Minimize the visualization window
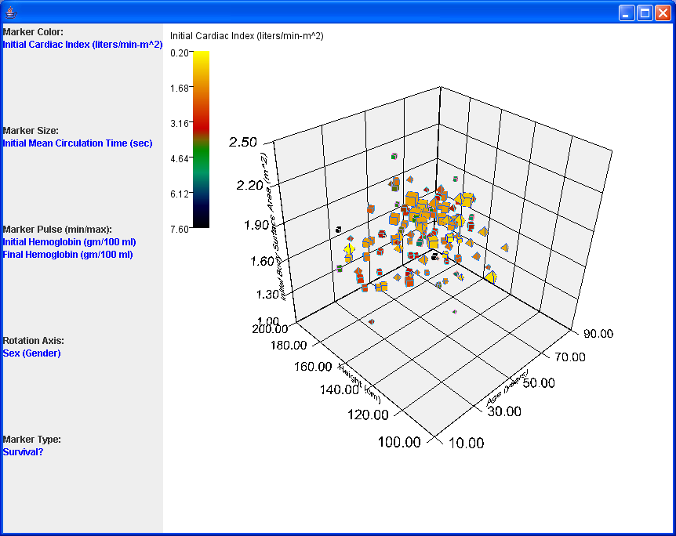 tap(627, 13)
